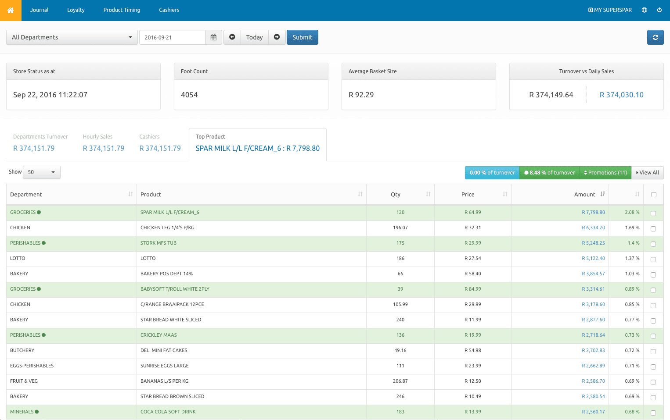
Task: Open the All Departments dropdown
Action: pos(72,37)
